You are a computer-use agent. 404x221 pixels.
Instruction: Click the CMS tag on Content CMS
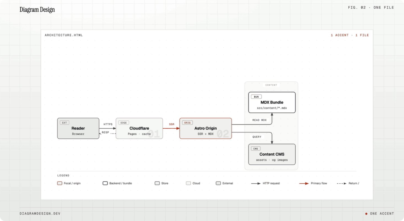(255, 149)
